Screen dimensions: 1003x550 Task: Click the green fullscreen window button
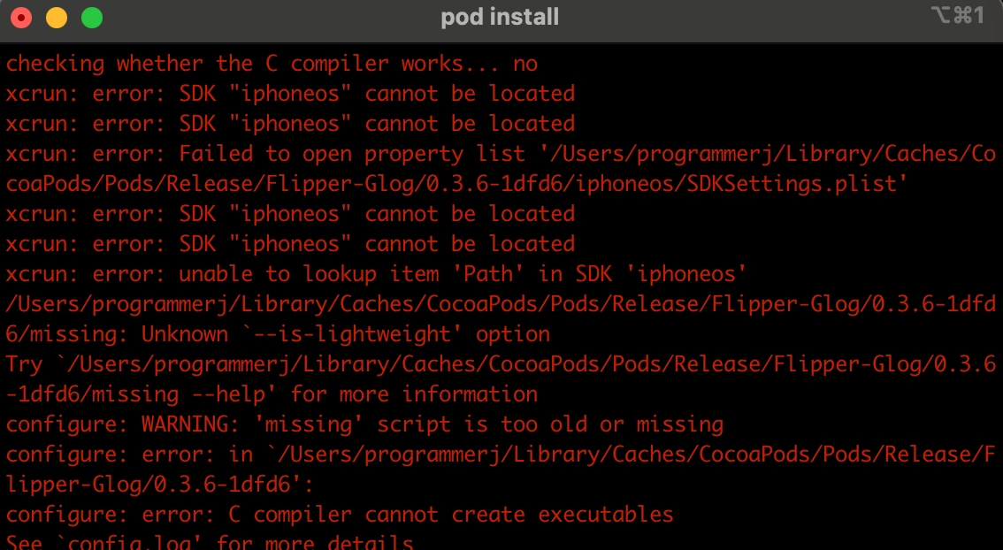pyautogui.click(x=91, y=17)
